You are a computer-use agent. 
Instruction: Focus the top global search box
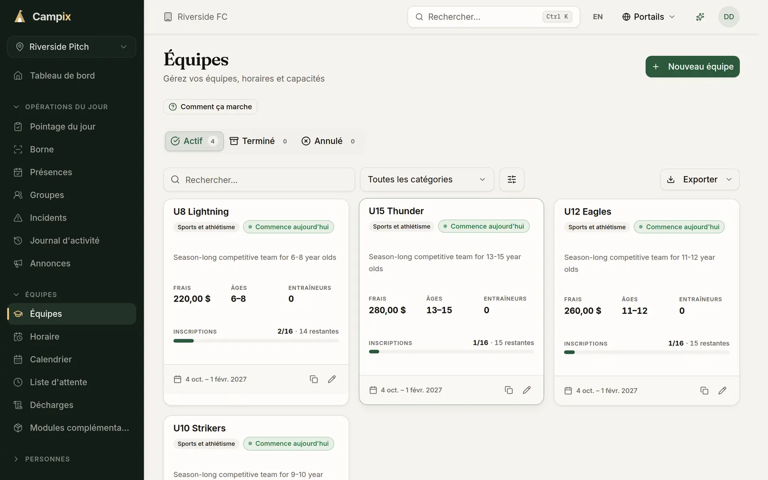pos(494,17)
